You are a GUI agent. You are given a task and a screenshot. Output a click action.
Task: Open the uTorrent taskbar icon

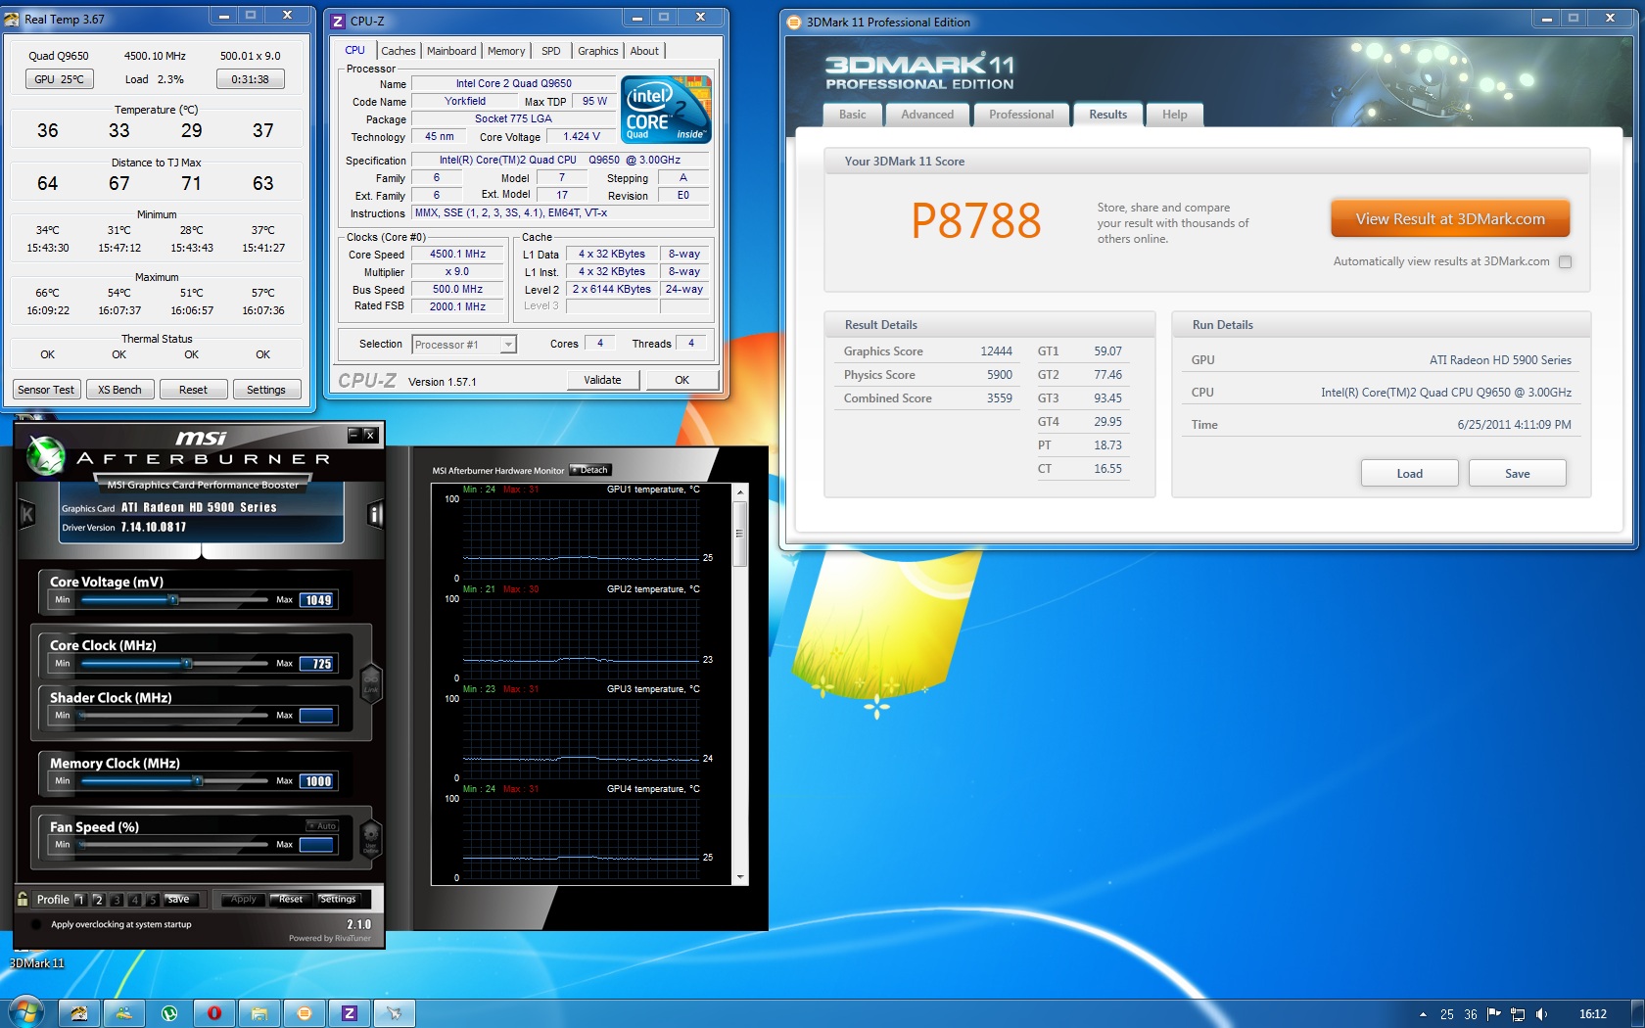tap(169, 1013)
